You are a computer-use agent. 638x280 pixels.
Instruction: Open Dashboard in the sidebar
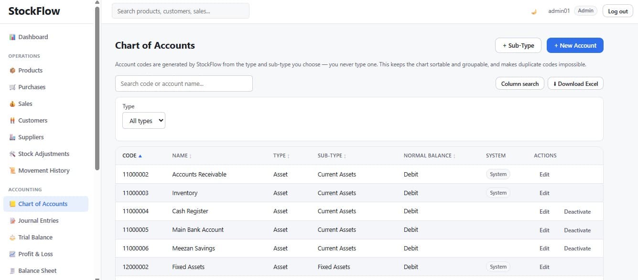point(46,37)
